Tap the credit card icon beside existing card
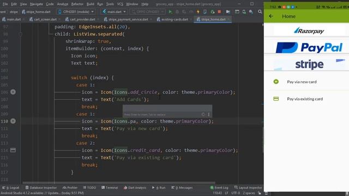349x196 pixels. coord(276,99)
